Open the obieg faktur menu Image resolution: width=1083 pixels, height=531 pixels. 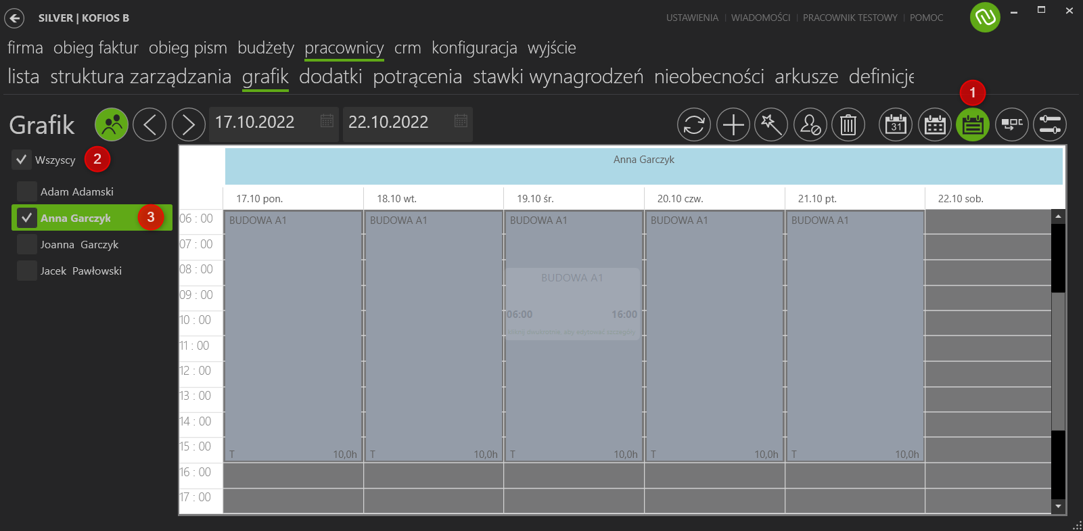pyautogui.click(x=96, y=48)
